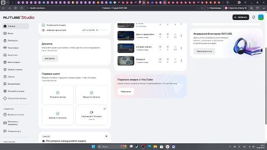
Task: Open File Explorer from the taskbar
Action: [155, 147]
